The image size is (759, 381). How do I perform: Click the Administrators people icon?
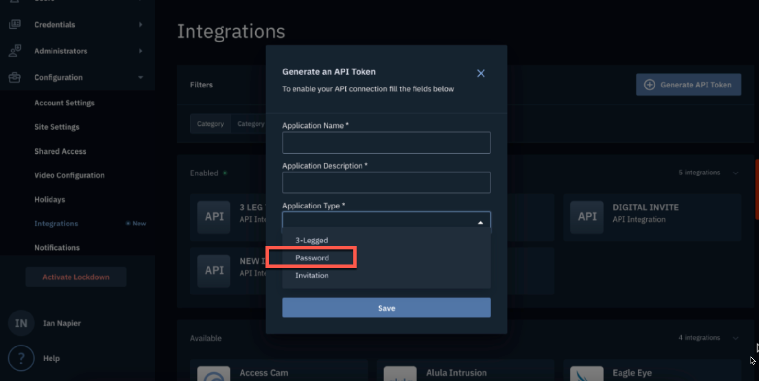(15, 51)
